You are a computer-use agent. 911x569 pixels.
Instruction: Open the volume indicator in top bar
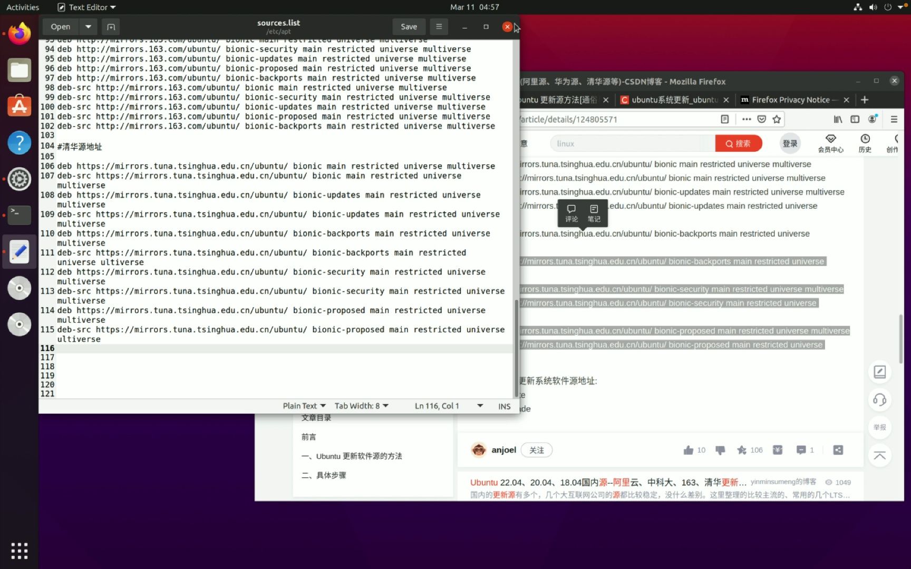pyautogui.click(x=873, y=7)
